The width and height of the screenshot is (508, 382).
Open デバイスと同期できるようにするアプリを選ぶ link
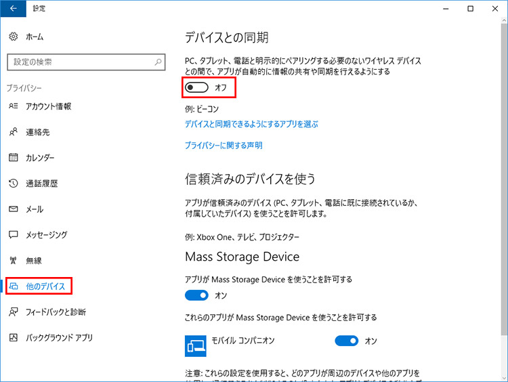click(251, 124)
